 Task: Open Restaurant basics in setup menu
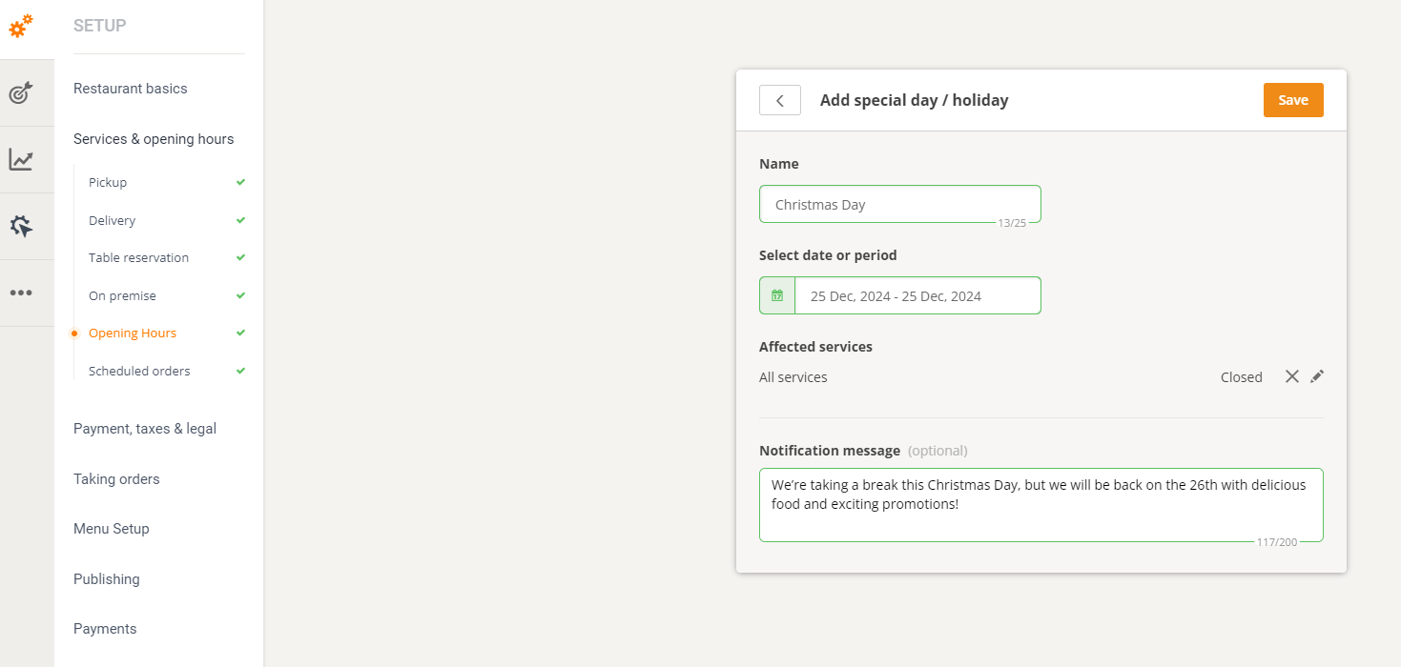tap(131, 89)
